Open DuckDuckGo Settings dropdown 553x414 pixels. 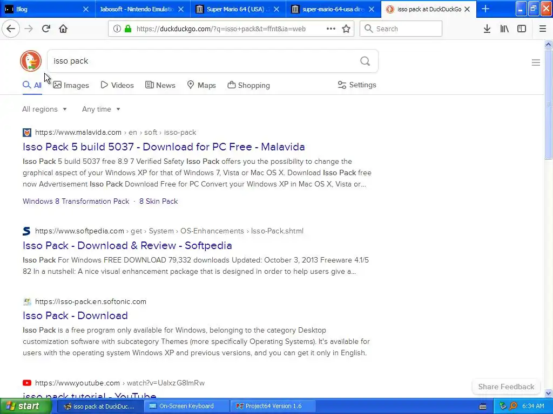pos(357,85)
